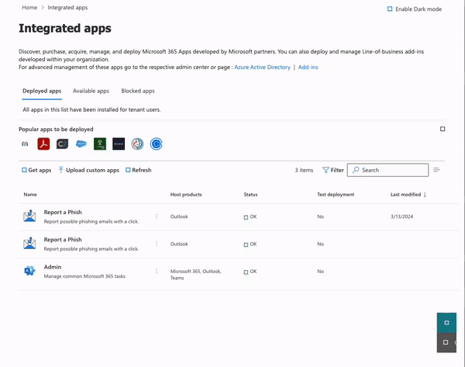Go to Home in the breadcrumb
The width and height of the screenshot is (465, 367).
29,8
